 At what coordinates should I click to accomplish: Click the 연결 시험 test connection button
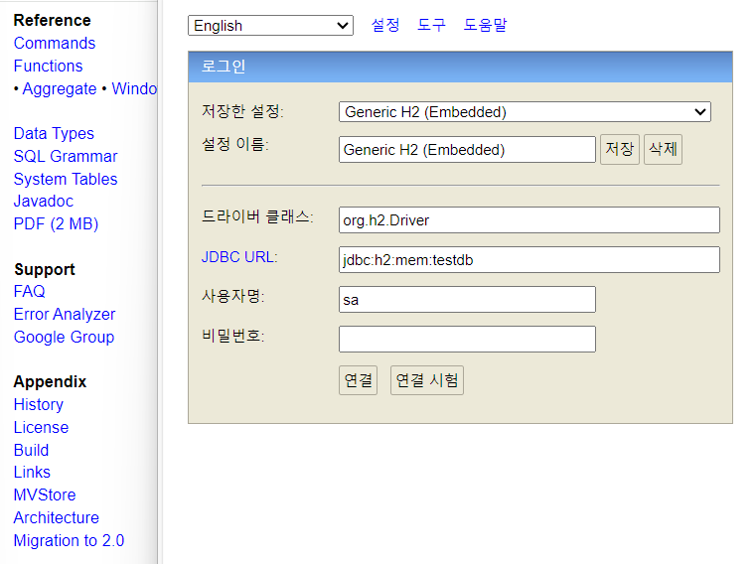[x=427, y=380]
